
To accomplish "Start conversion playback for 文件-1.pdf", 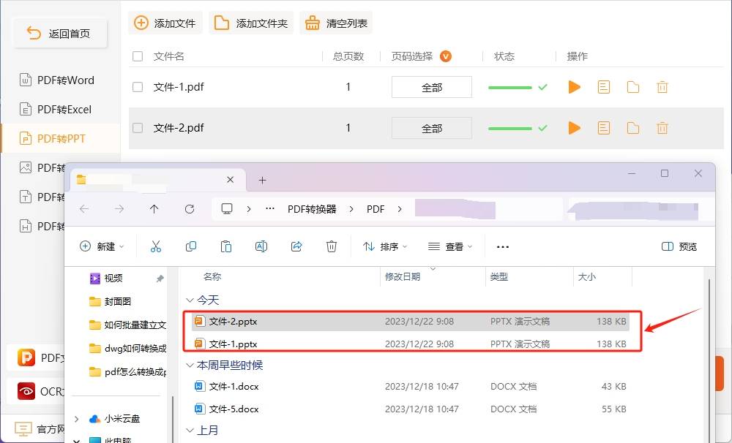I will click(x=574, y=86).
